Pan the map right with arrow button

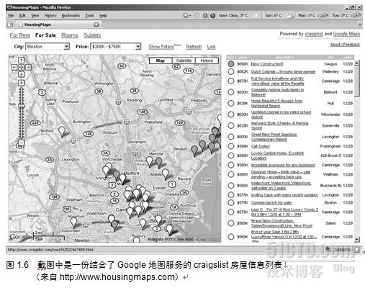[28, 68]
